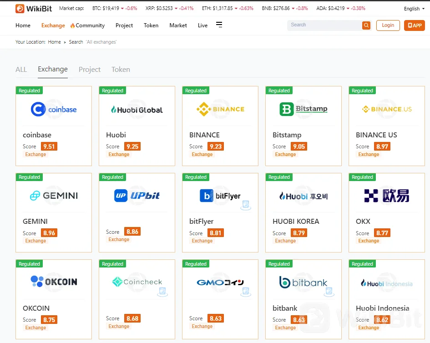Click the BTC price down arrow

pos(122,9)
